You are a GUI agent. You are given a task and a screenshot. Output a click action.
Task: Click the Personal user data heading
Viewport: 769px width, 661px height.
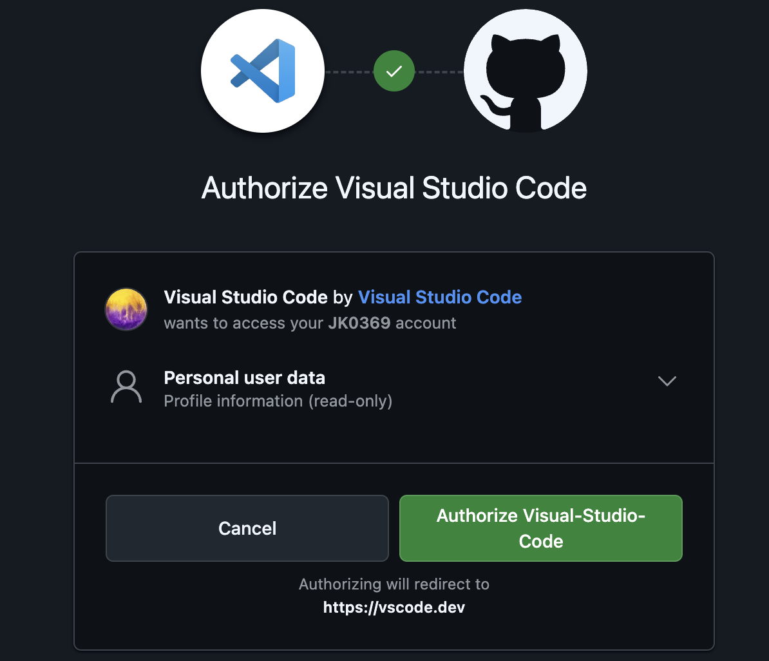pyautogui.click(x=244, y=378)
